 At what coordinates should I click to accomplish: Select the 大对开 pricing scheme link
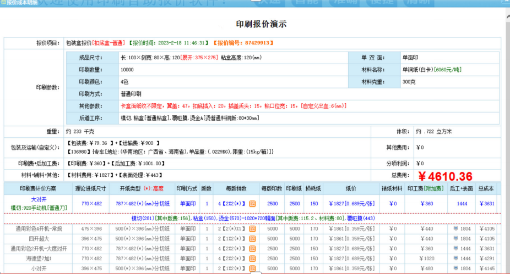click(39, 199)
